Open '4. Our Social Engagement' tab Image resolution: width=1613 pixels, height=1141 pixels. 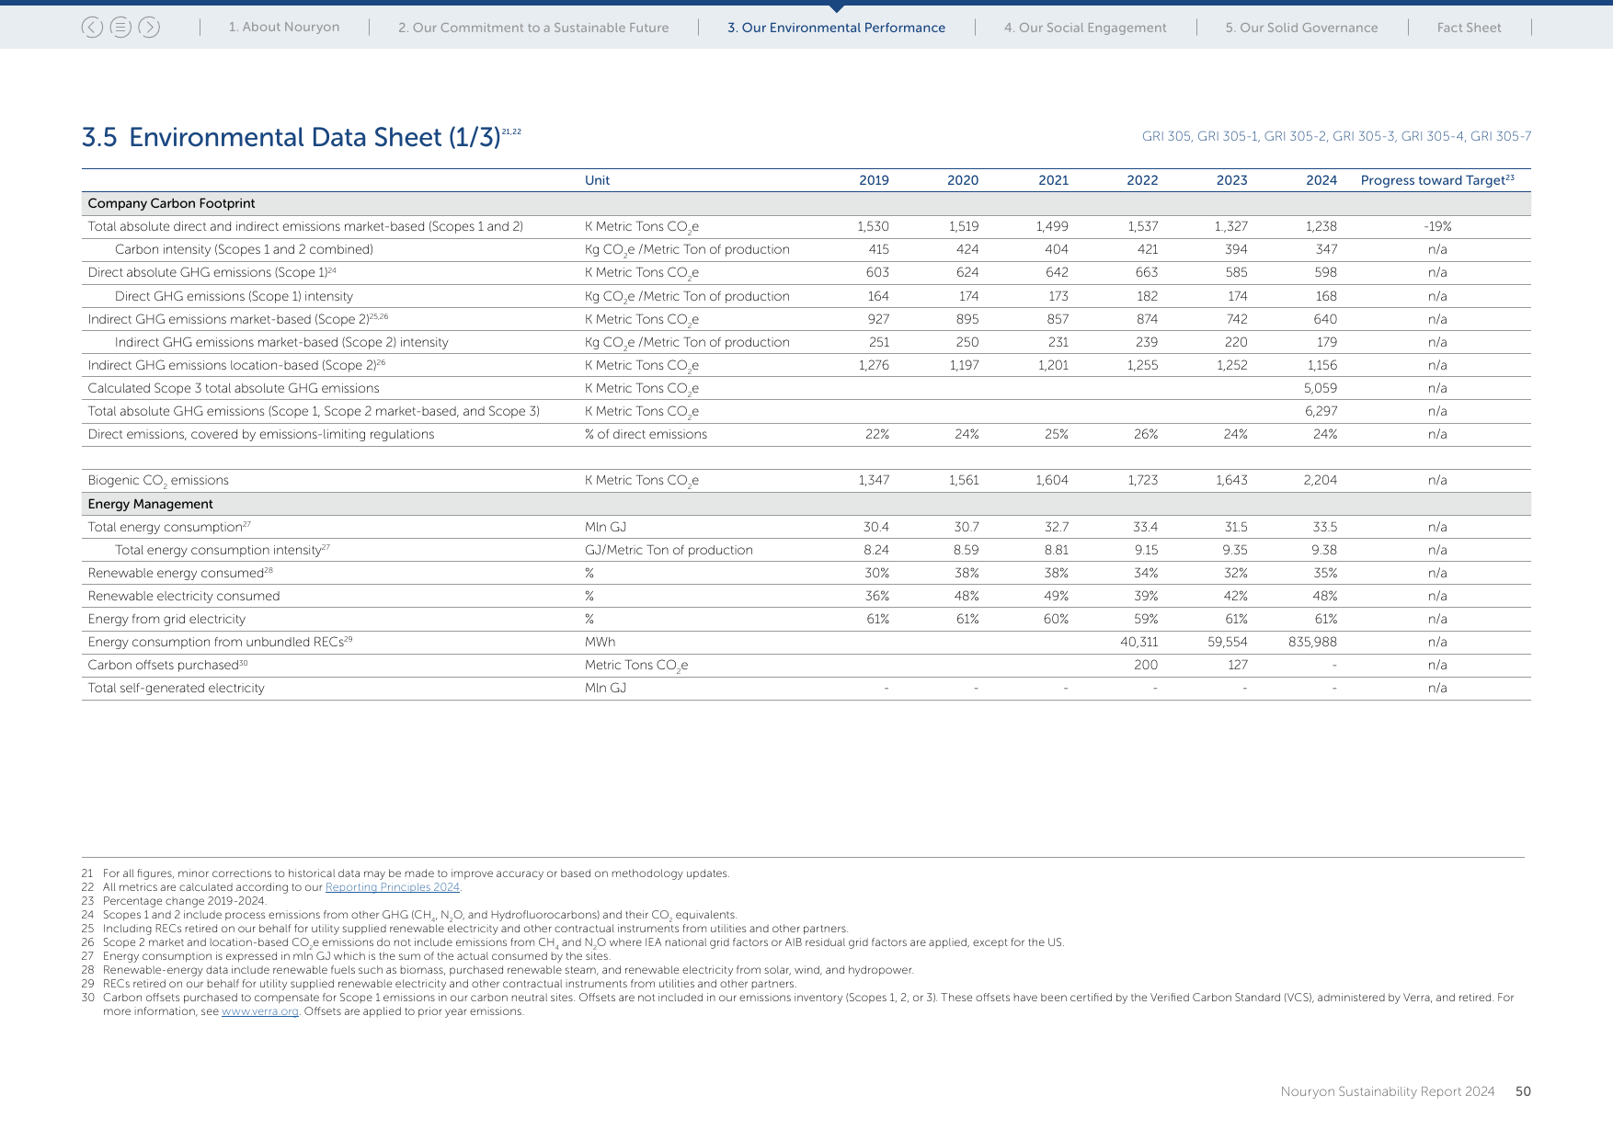tap(1085, 28)
